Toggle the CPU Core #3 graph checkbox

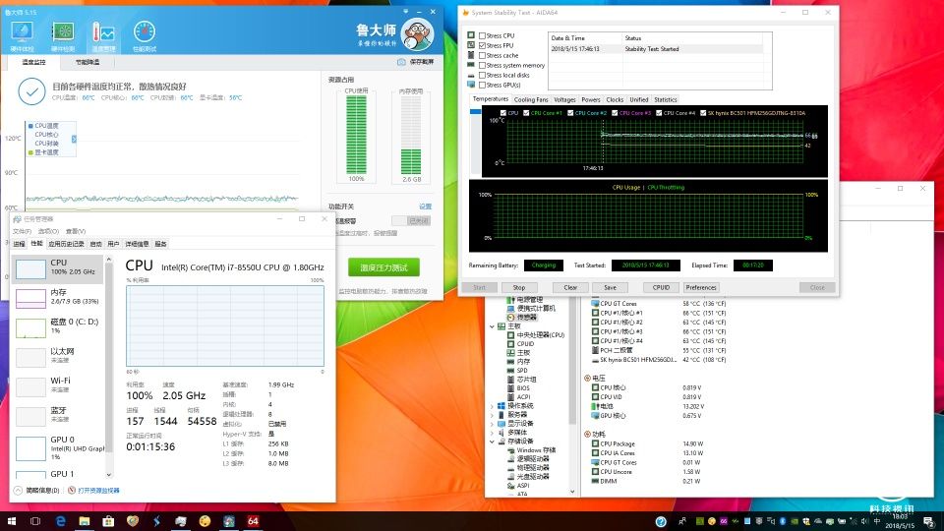(x=615, y=112)
